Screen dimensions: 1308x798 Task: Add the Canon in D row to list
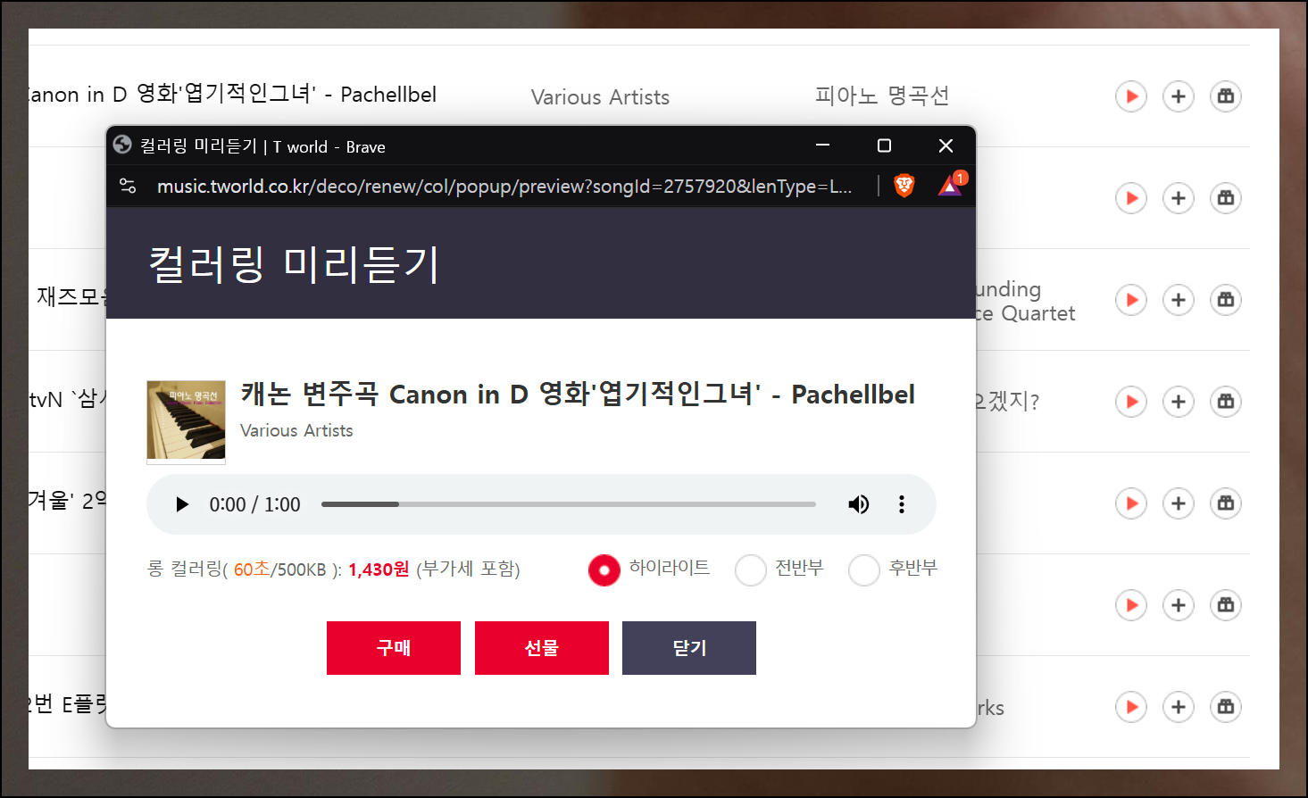(1179, 96)
